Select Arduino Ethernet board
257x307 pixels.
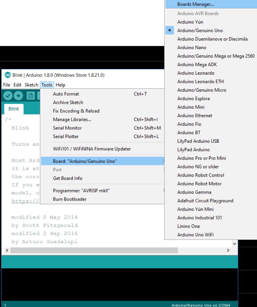pyautogui.click(x=211, y=115)
